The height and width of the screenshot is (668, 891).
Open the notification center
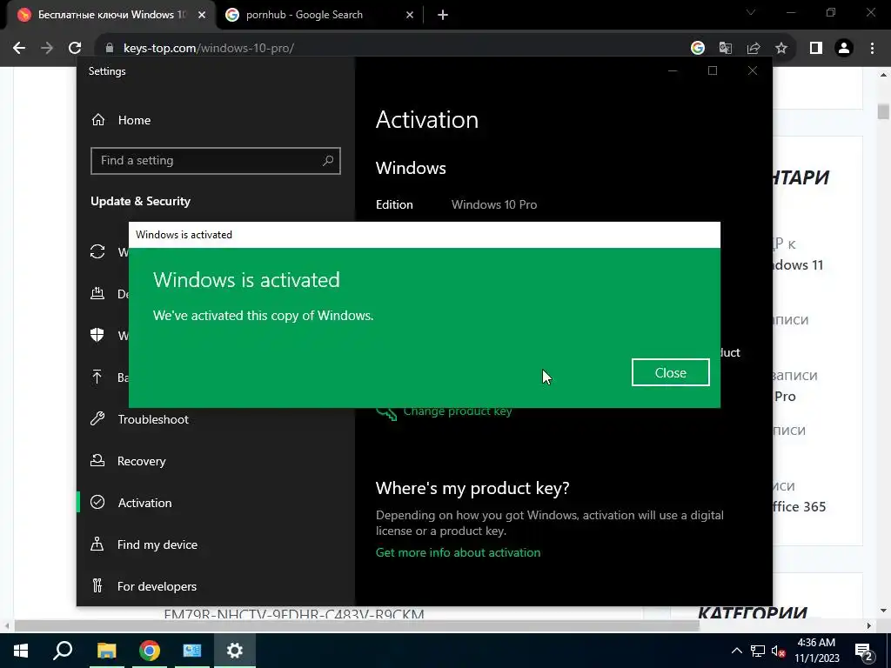click(x=864, y=651)
